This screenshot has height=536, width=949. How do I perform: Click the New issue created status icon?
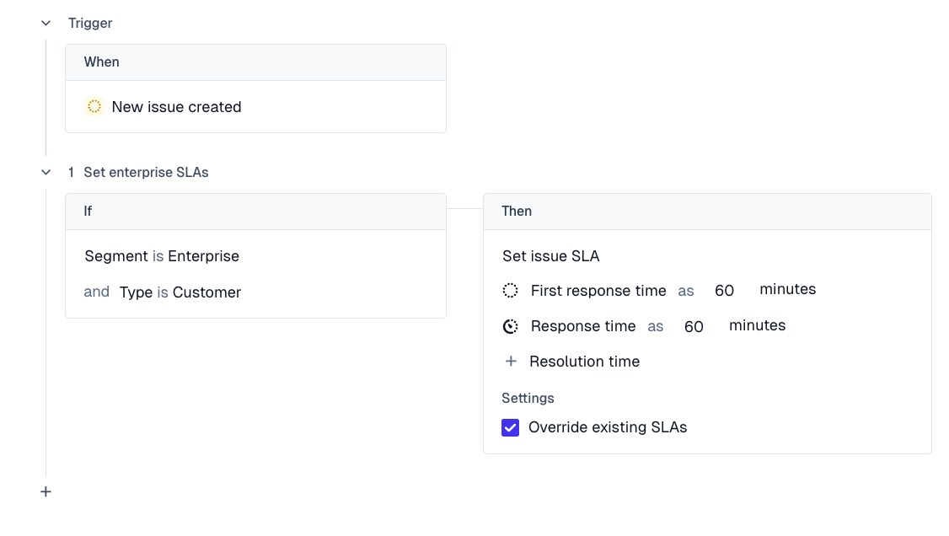(x=94, y=107)
